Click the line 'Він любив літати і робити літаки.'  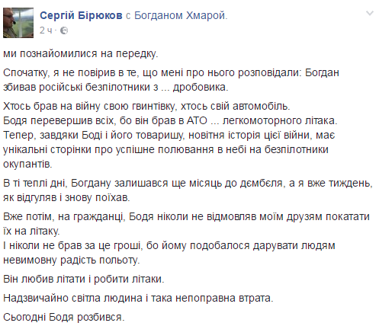click(x=84, y=279)
